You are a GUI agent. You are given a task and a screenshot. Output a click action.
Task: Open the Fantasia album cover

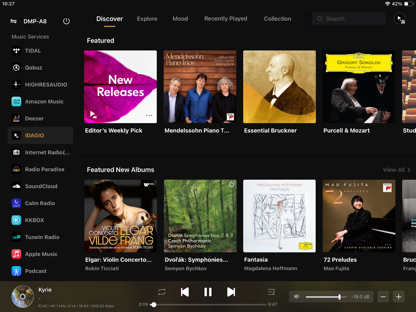point(279,216)
